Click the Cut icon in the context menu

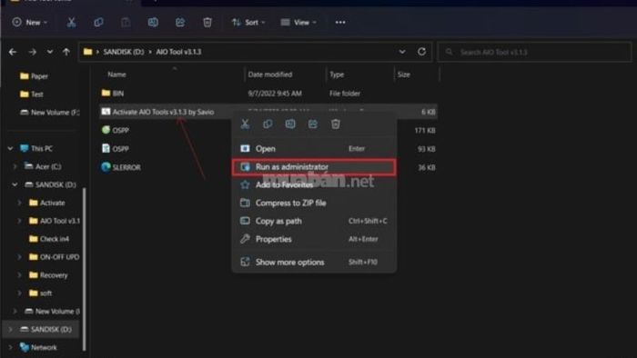(x=245, y=124)
